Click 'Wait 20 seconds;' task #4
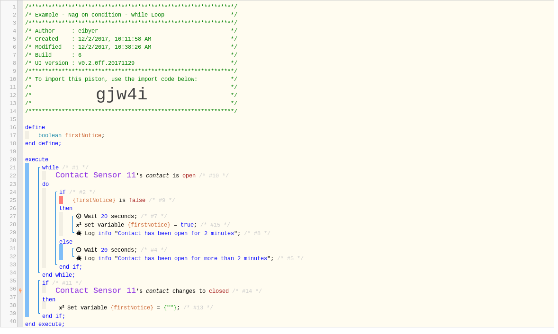The height and width of the screenshot is (334, 558). click(x=111, y=251)
